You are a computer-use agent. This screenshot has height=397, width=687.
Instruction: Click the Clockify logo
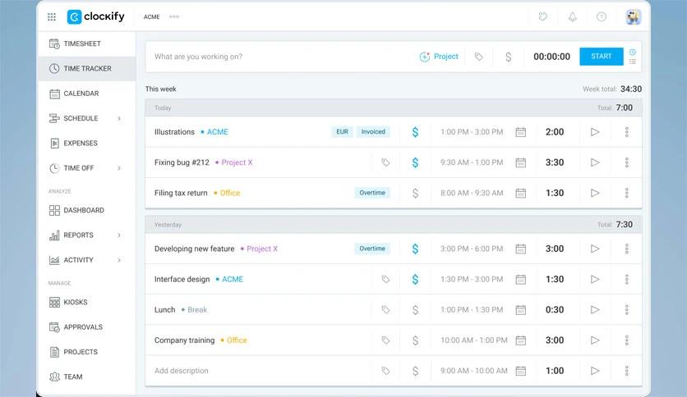click(96, 16)
